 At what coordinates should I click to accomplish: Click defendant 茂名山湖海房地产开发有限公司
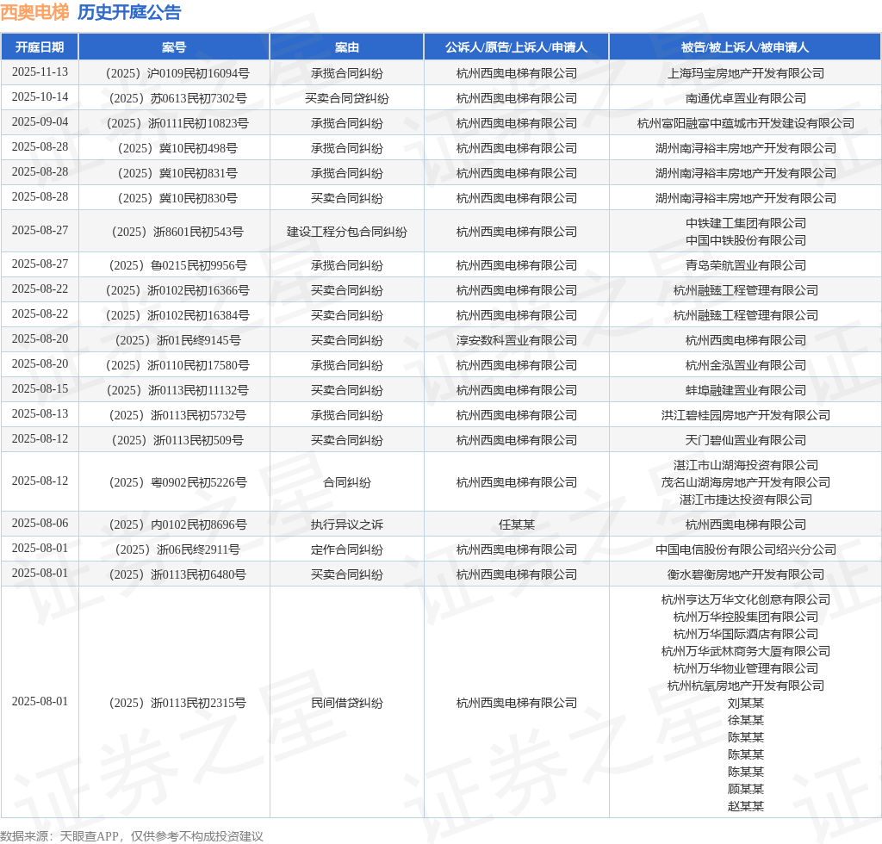click(745, 482)
